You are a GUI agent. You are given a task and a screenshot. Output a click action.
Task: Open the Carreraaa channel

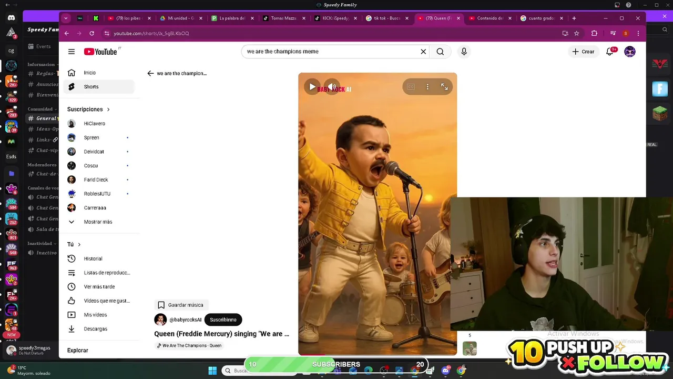coord(99,208)
